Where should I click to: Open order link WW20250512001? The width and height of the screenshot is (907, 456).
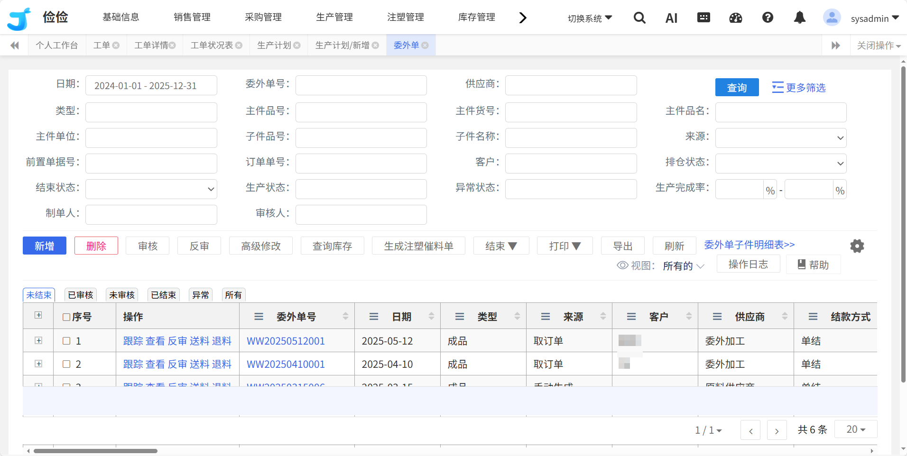tap(286, 341)
